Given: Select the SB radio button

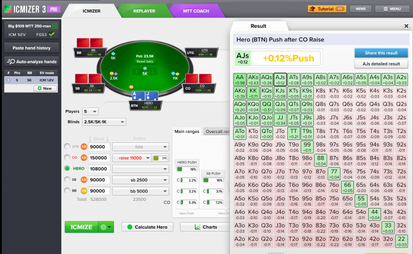Looking at the screenshot, I should [x=67, y=180].
